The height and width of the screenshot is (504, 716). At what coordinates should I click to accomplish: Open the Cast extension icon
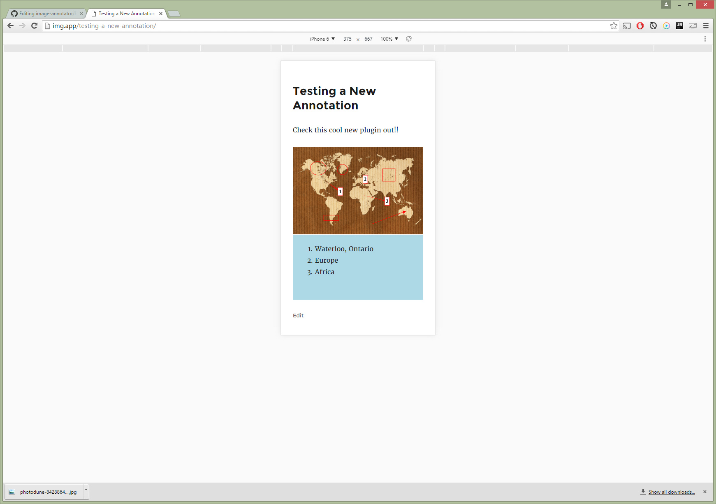click(x=627, y=26)
